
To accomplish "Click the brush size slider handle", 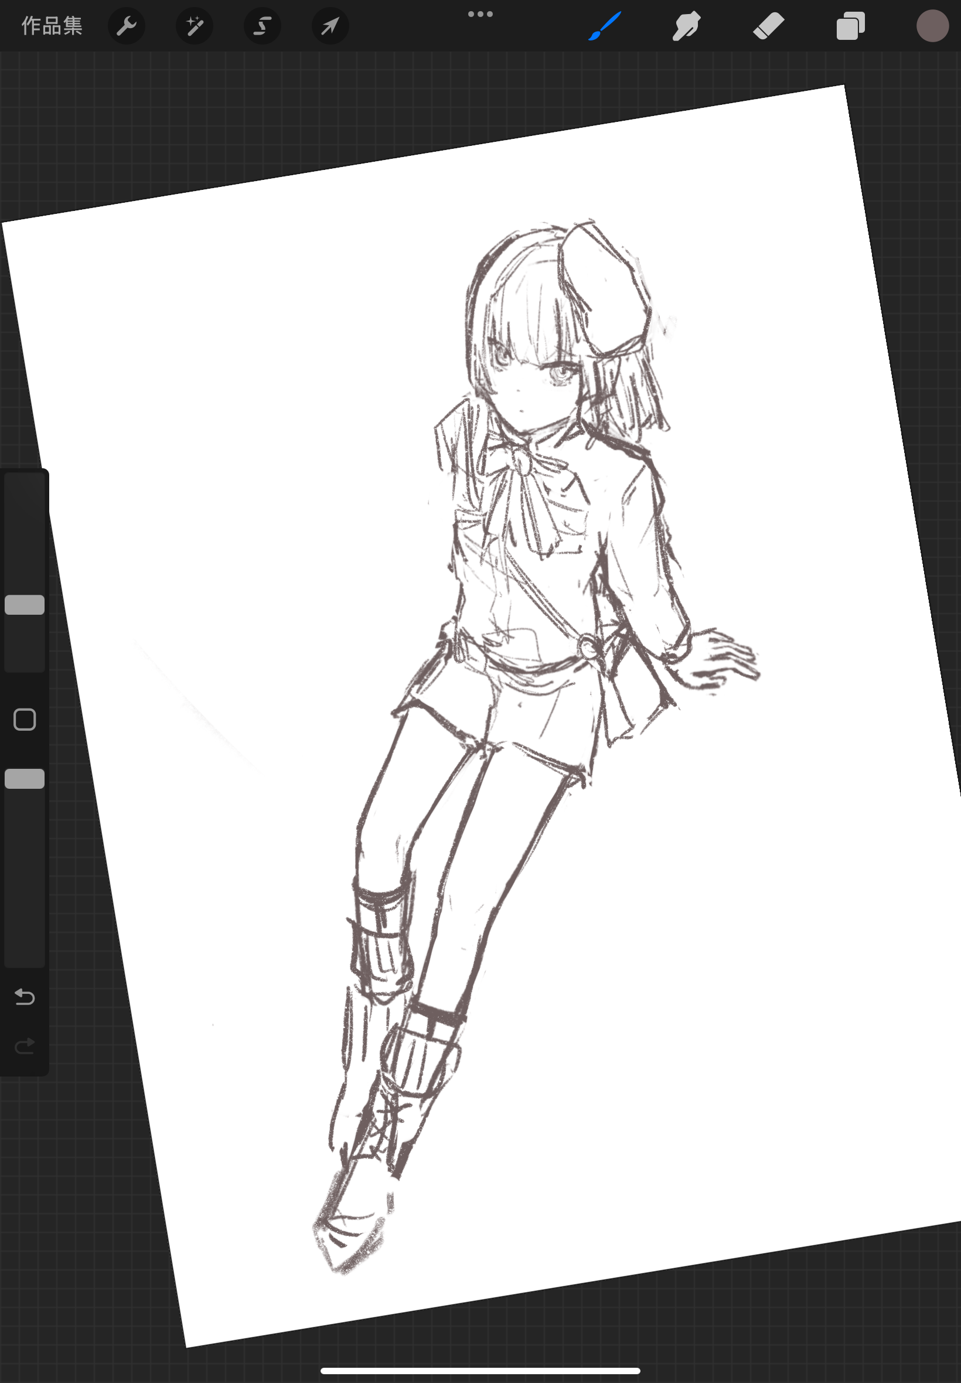I will [25, 605].
